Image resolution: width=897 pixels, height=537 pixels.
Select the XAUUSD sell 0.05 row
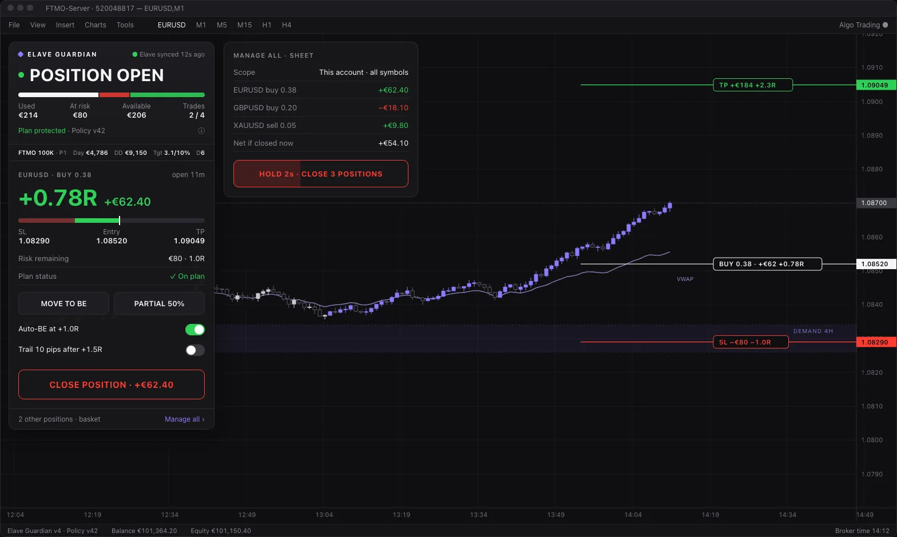[x=321, y=126]
